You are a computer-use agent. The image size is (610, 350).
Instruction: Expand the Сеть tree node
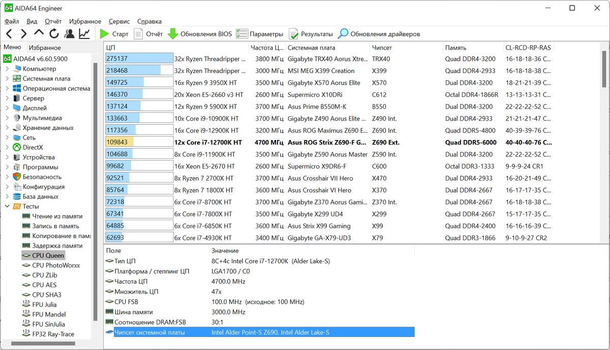[7, 137]
